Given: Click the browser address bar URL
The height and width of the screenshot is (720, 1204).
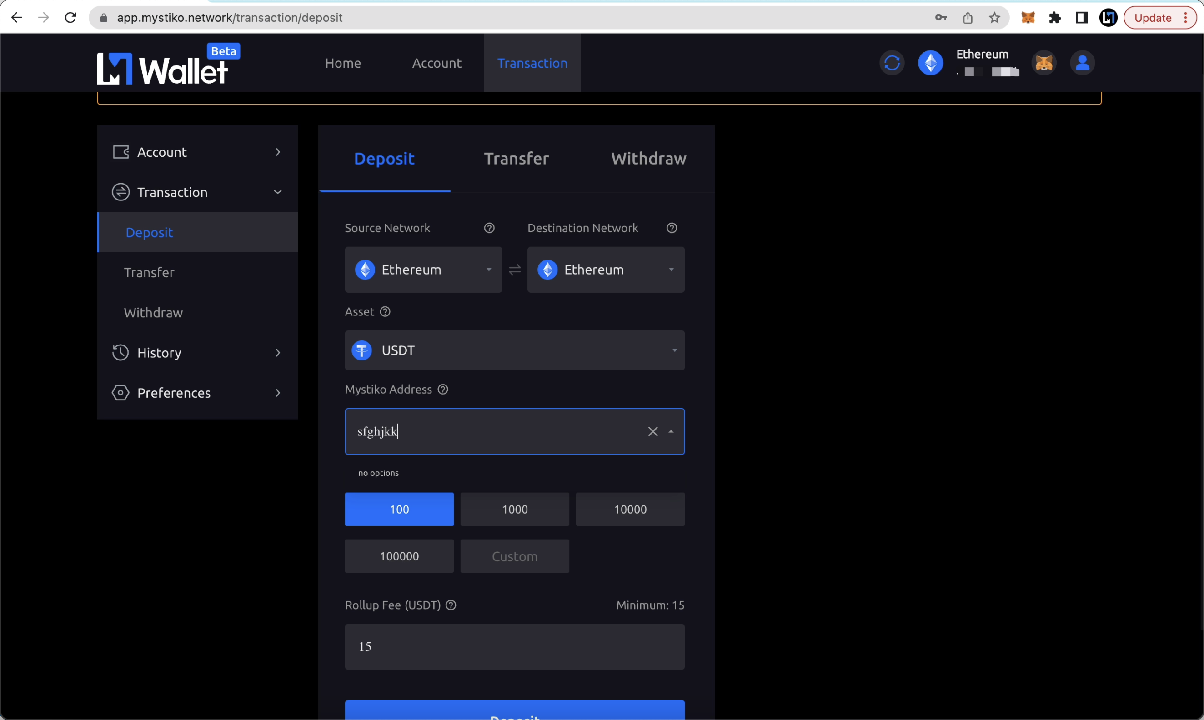Looking at the screenshot, I should [x=230, y=18].
